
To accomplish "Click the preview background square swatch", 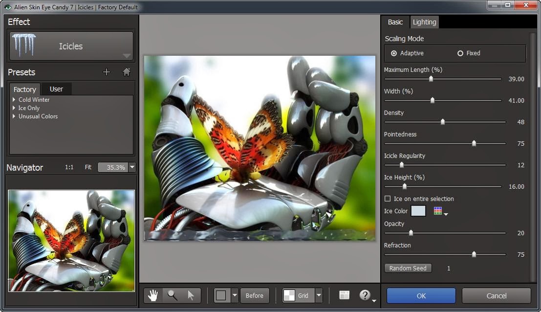I will (x=221, y=295).
